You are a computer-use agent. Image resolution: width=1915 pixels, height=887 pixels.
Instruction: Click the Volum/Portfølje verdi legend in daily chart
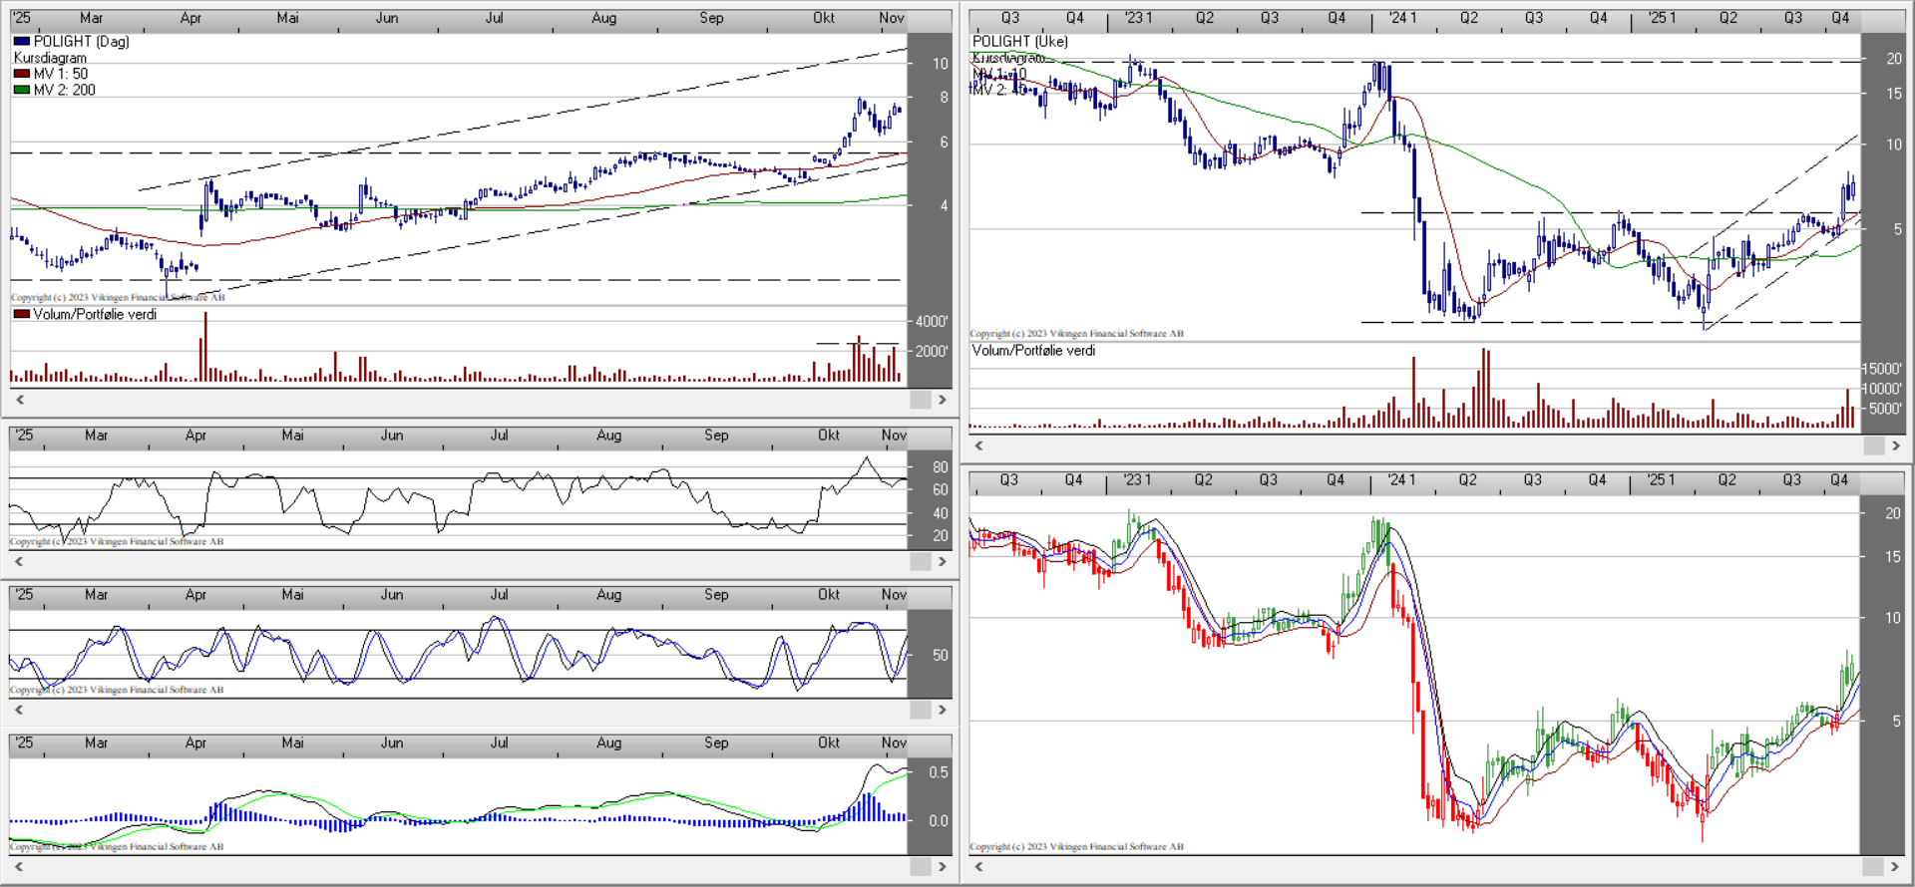point(94,314)
